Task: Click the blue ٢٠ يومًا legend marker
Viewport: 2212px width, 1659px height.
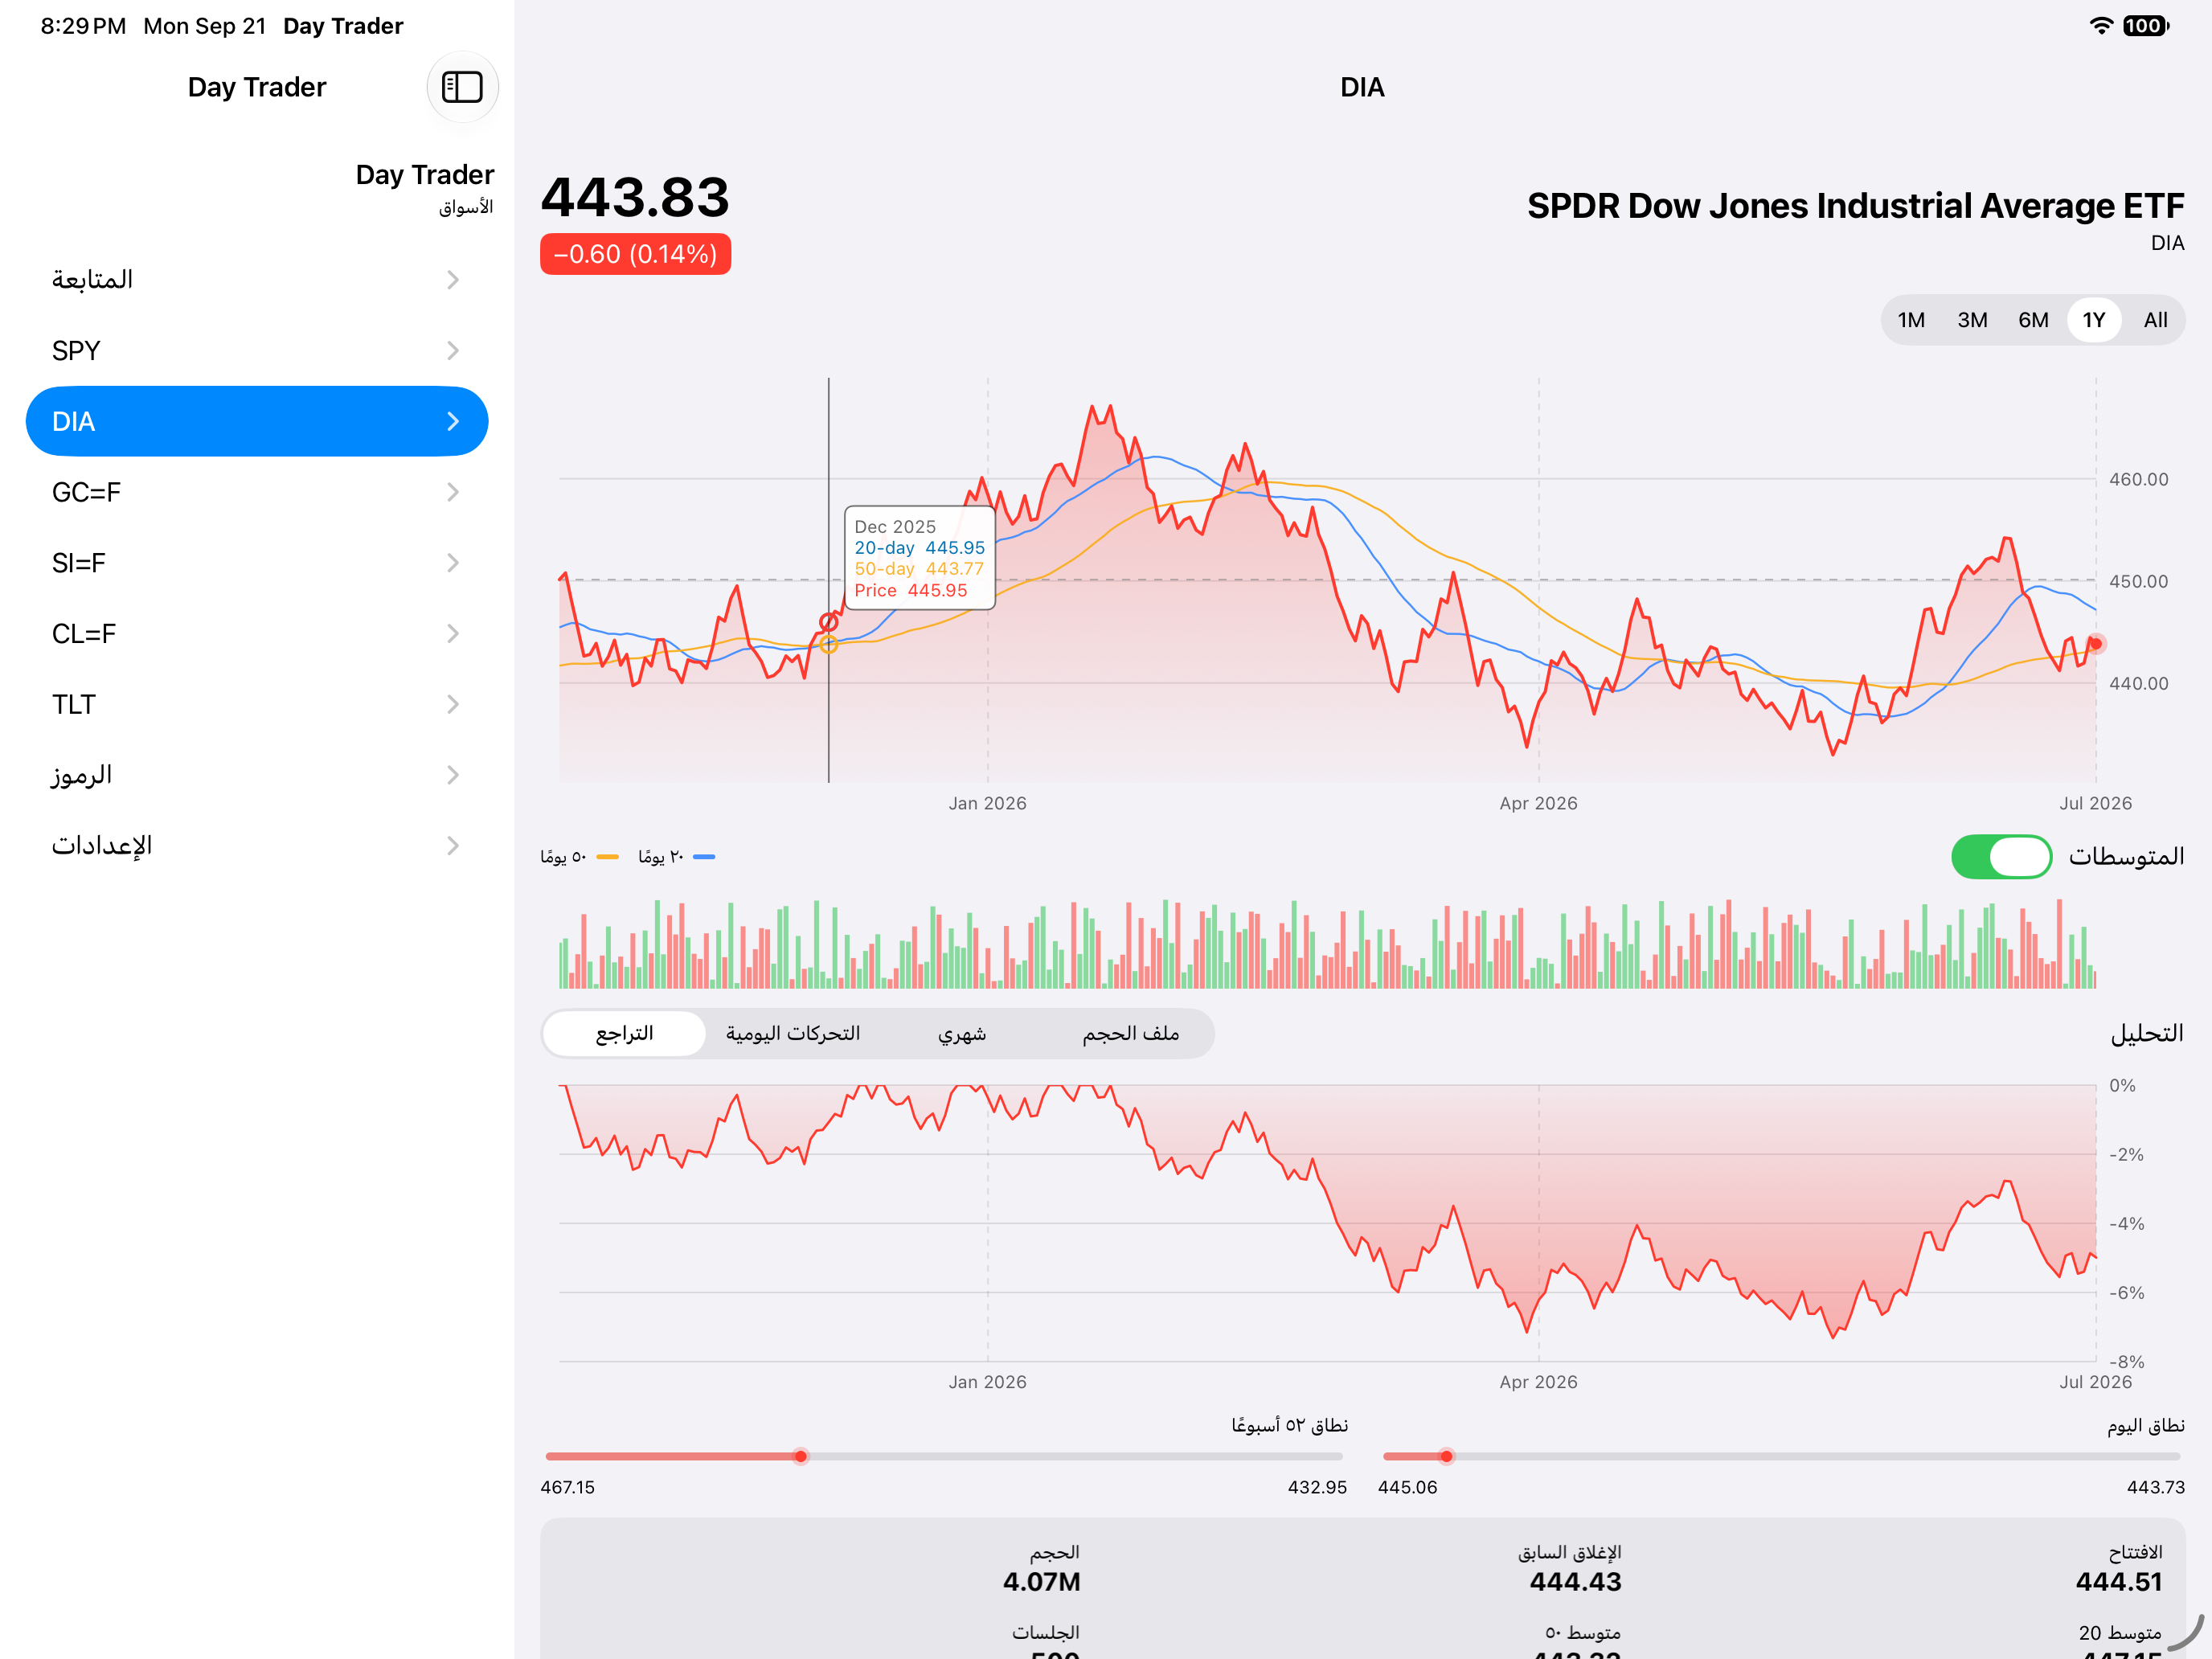Action: (x=704, y=857)
